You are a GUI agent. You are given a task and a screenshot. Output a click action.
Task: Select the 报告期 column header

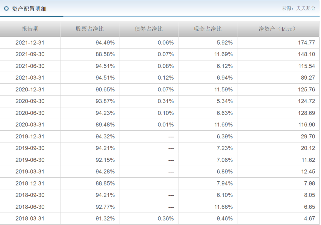[x=30, y=29]
